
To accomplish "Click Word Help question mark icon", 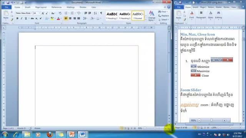I will pos(169,7).
